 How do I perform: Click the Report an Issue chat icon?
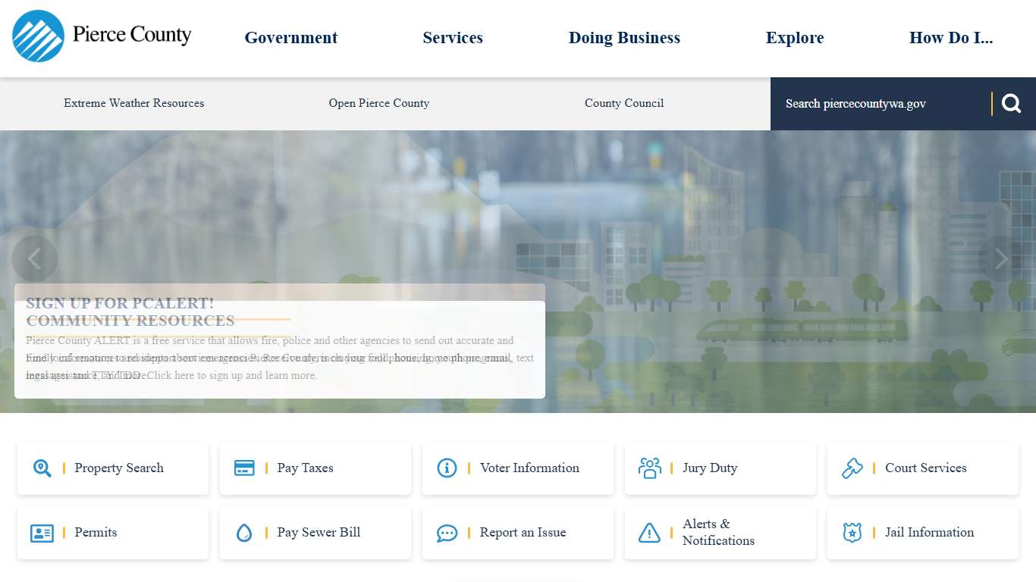tap(447, 533)
